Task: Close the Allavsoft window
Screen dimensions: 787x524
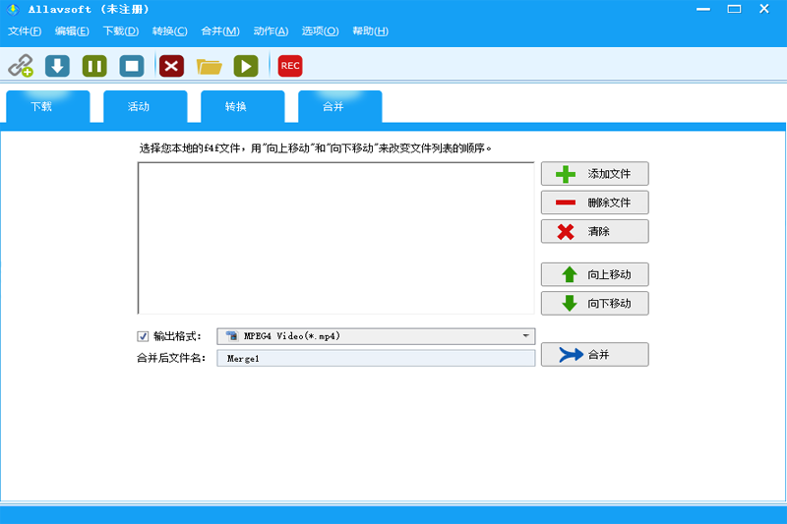Action: click(764, 9)
